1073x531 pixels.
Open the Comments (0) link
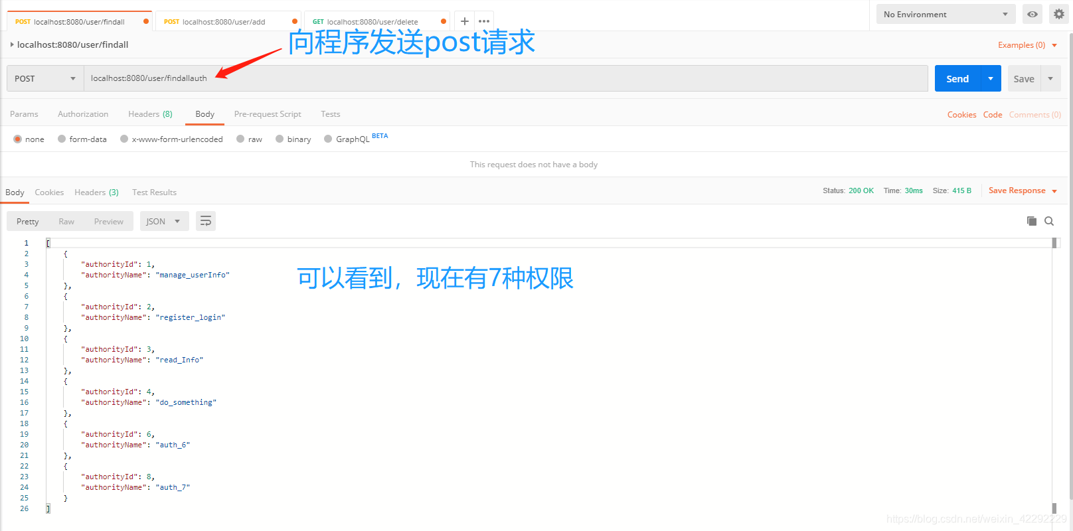point(1035,115)
